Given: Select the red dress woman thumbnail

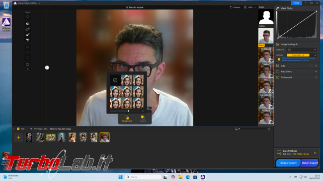Looking at the screenshot, I should click(x=62, y=137).
